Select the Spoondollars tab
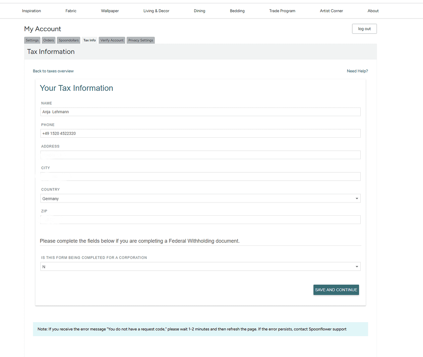This screenshot has width=423, height=357. pos(69,40)
